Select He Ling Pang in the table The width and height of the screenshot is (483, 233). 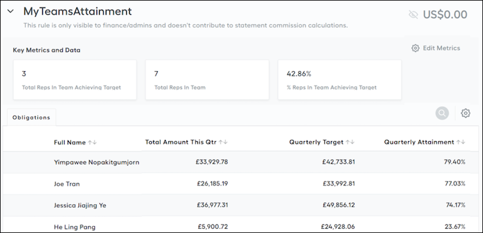tap(74, 227)
